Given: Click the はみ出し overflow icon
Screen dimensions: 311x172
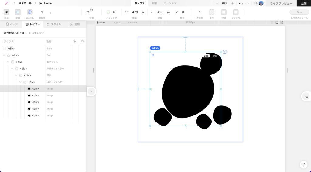Looking at the screenshot, I should (x=30, y=12).
